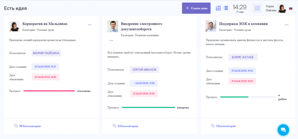Click creation date 21 МАЯ 2020, 11:27
This screenshot has height=139, width=298.
45,67
